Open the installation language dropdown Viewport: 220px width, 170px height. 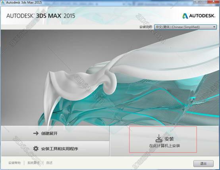point(185,27)
